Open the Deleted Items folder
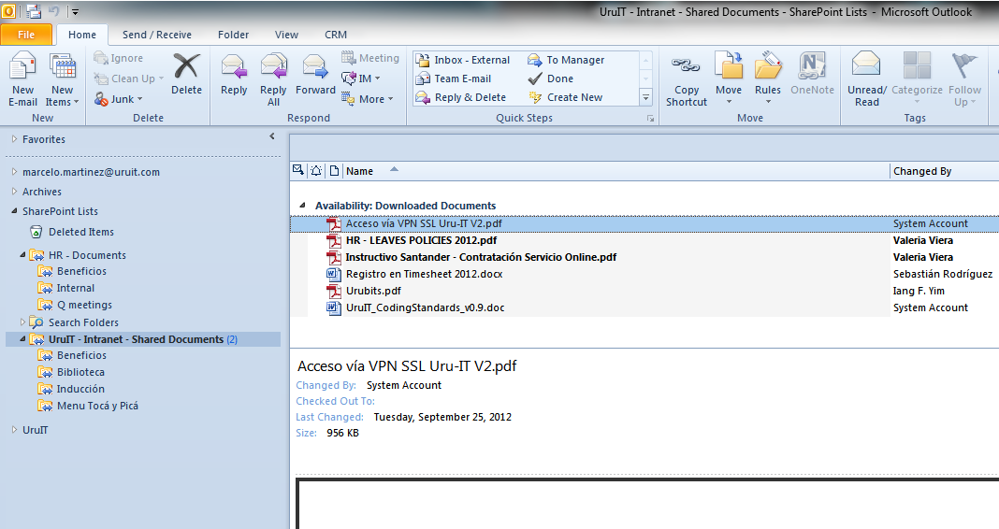The width and height of the screenshot is (999, 529). pyautogui.click(x=81, y=233)
